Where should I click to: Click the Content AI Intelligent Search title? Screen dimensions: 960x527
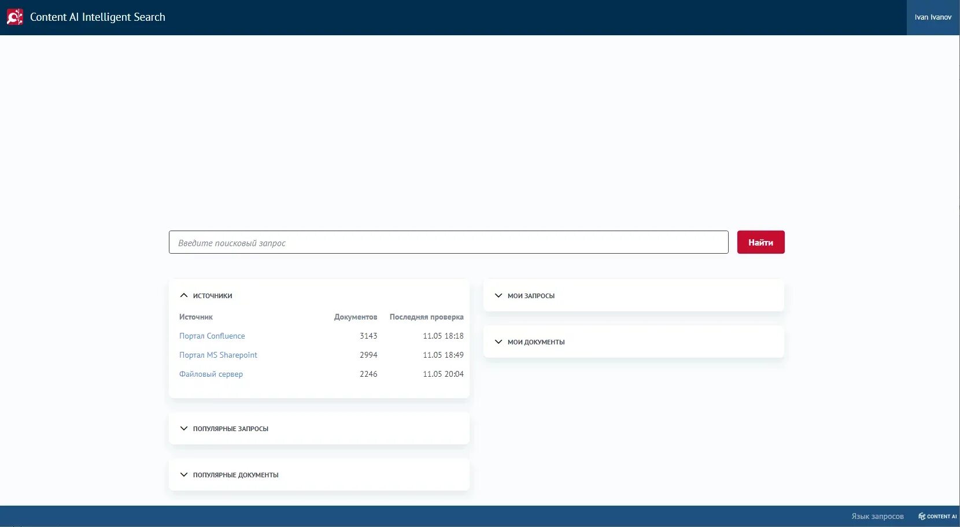click(x=98, y=17)
